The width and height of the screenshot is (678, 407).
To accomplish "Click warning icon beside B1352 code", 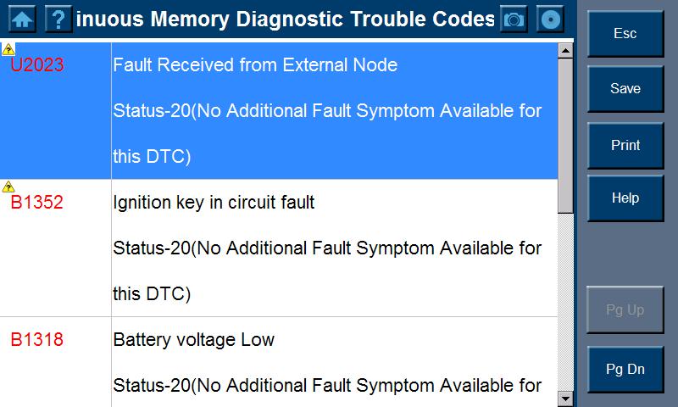I will [x=8, y=187].
